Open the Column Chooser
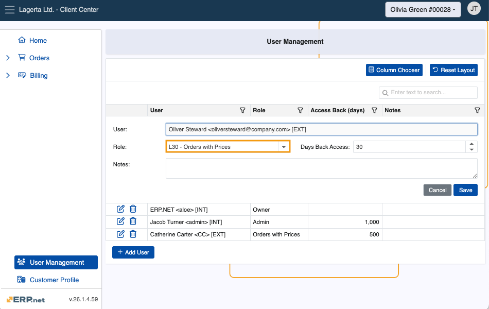This screenshot has width=489, height=309. point(394,70)
